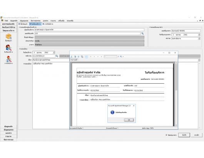Toggle the group tree icon in the report toolbar
Viewport: 204px width, 158px height.
[x=86, y=57]
